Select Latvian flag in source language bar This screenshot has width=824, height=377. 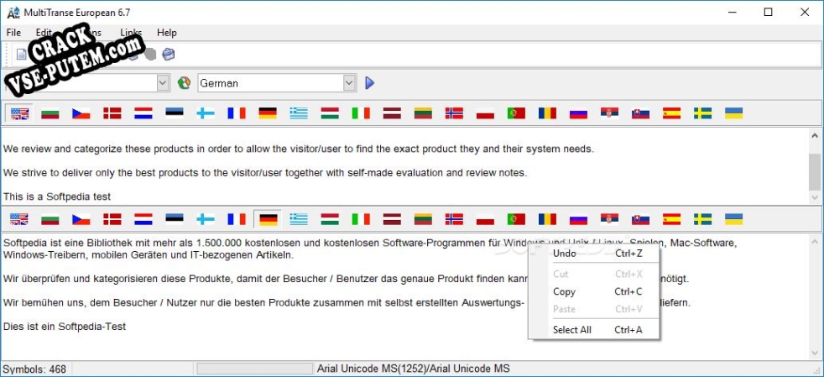(392, 113)
